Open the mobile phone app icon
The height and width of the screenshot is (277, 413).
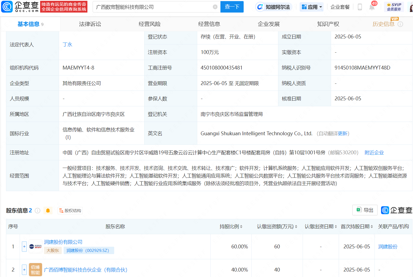click(x=360, y=7)
